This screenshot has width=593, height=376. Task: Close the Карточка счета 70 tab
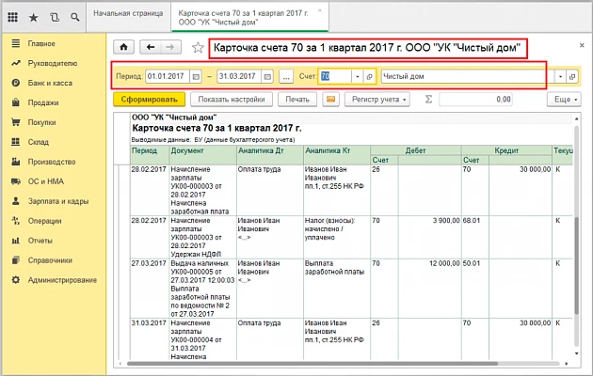click(x=320, y=11)
